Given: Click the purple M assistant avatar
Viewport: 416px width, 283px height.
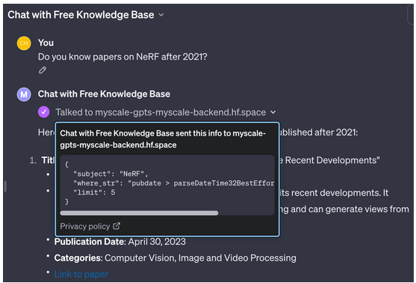Looking at the screenshot, I should [x=24, y=95].
